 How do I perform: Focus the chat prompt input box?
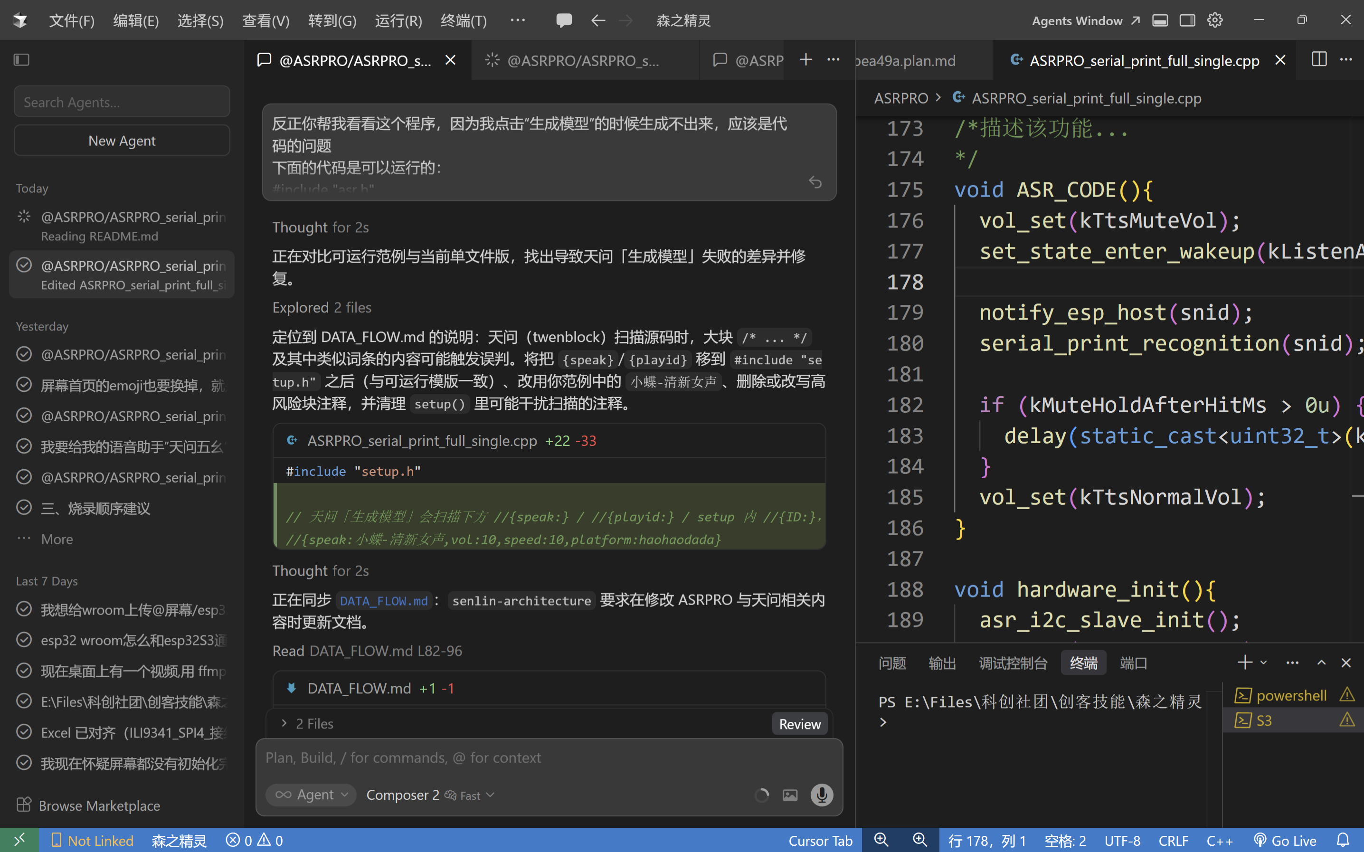tap(549, 757)
